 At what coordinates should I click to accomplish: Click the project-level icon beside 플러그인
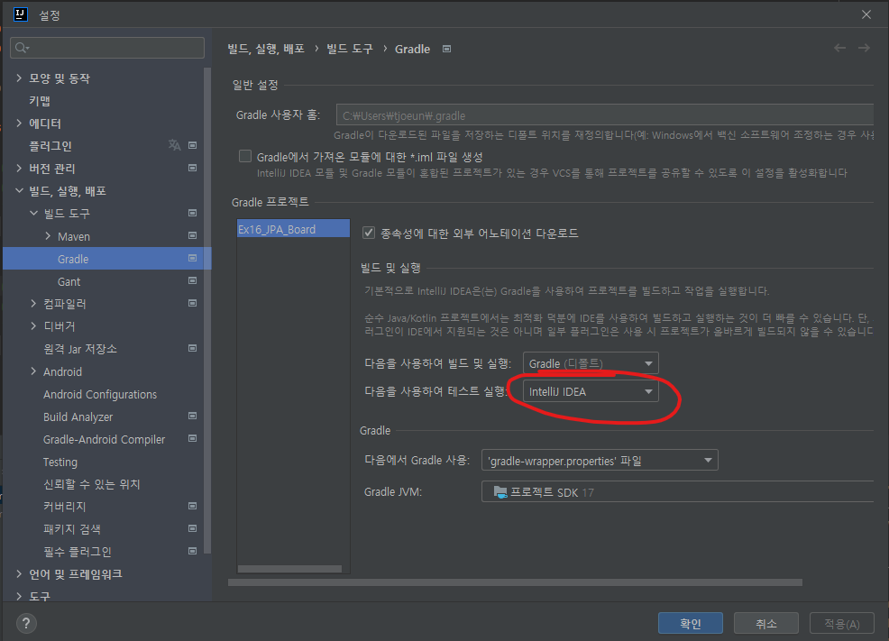tap(193, 146)
